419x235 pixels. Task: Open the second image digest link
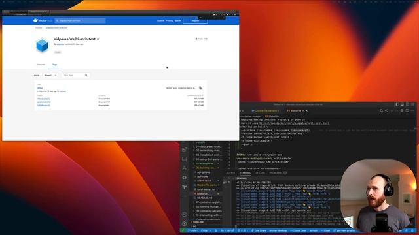44,102
